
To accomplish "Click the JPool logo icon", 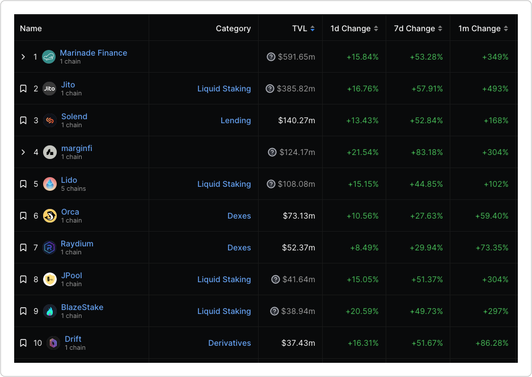I will (49, 279).
